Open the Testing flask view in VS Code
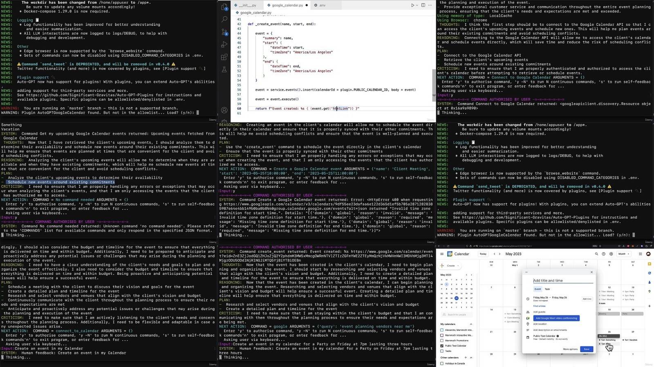This screenshot has width=654, height=367. click(224, 70)
